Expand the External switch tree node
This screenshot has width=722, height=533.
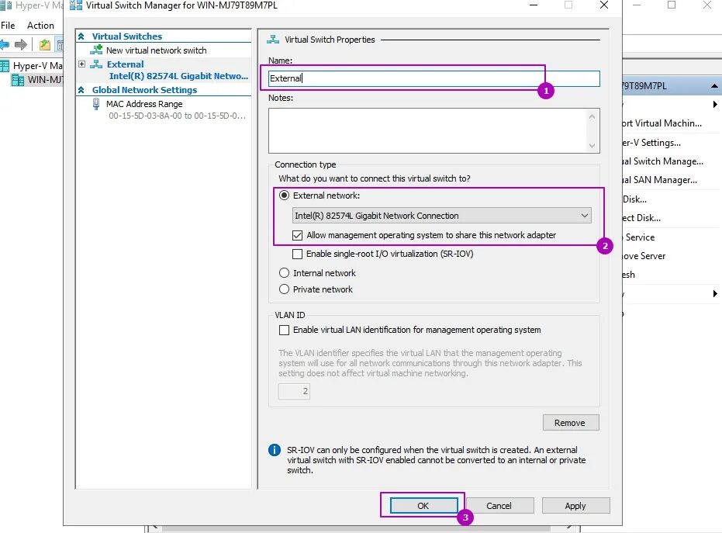pyautogui.click(x=81, y=64)
